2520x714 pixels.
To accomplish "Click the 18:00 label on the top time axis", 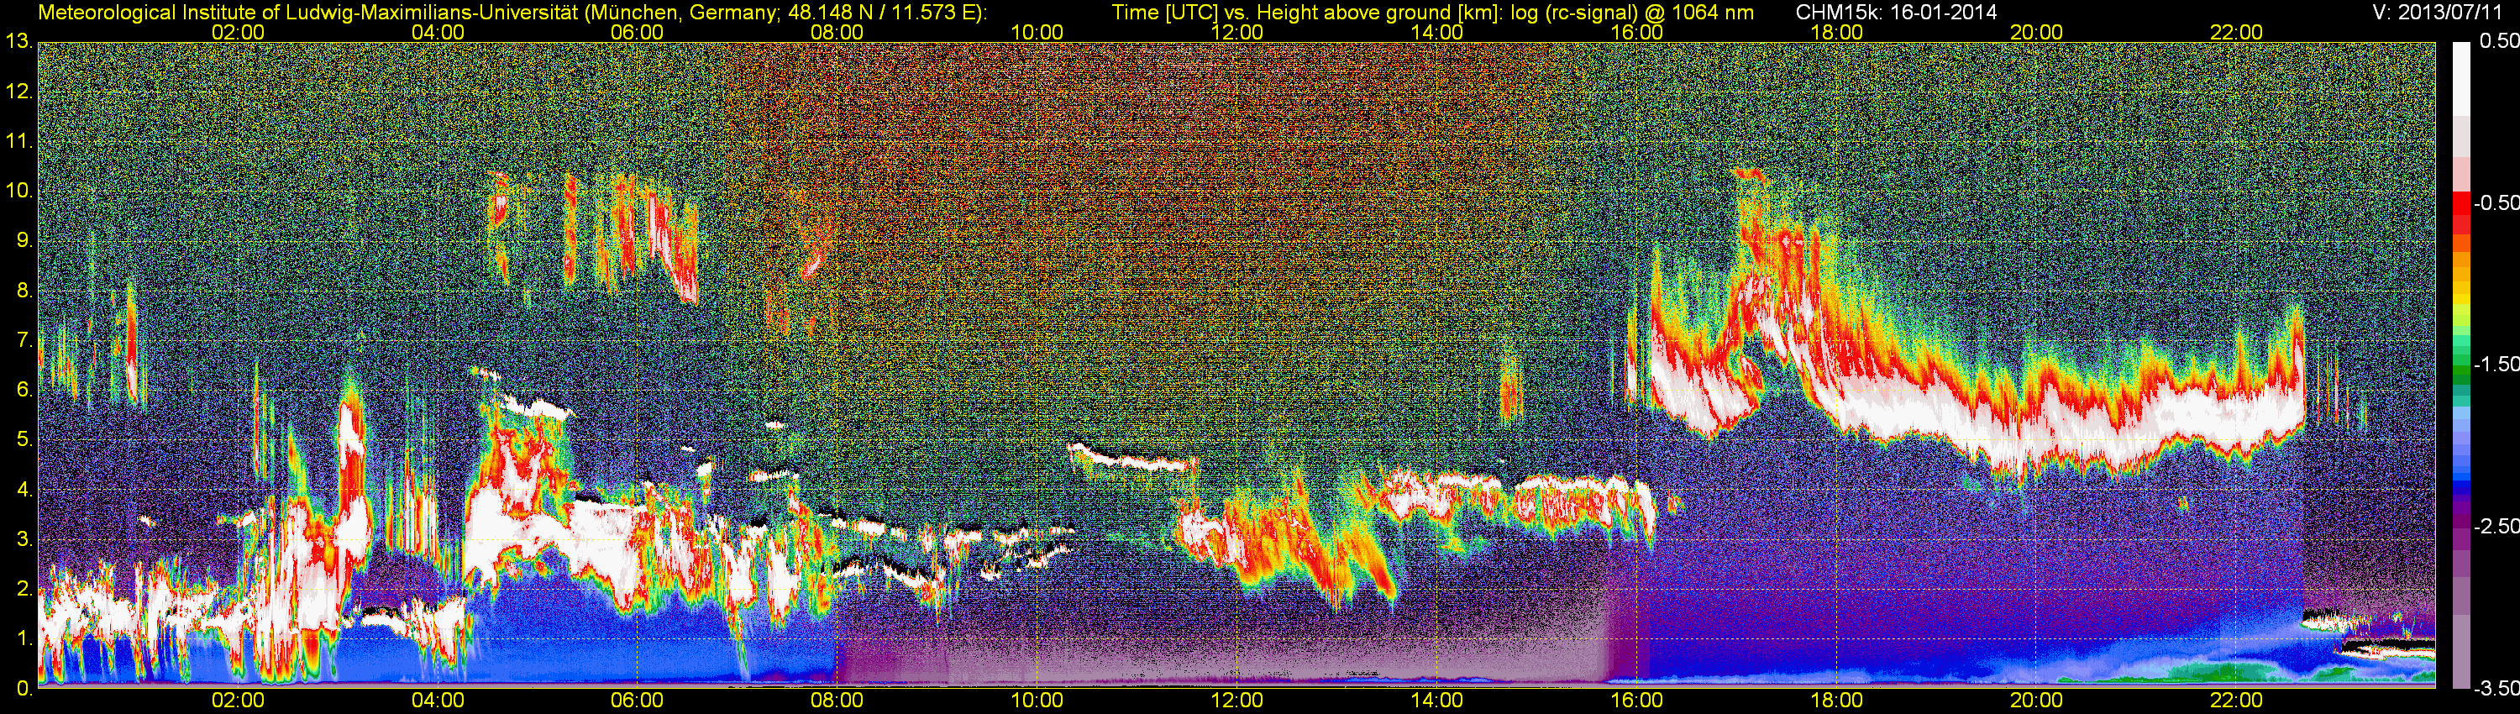I will 1837,32.
